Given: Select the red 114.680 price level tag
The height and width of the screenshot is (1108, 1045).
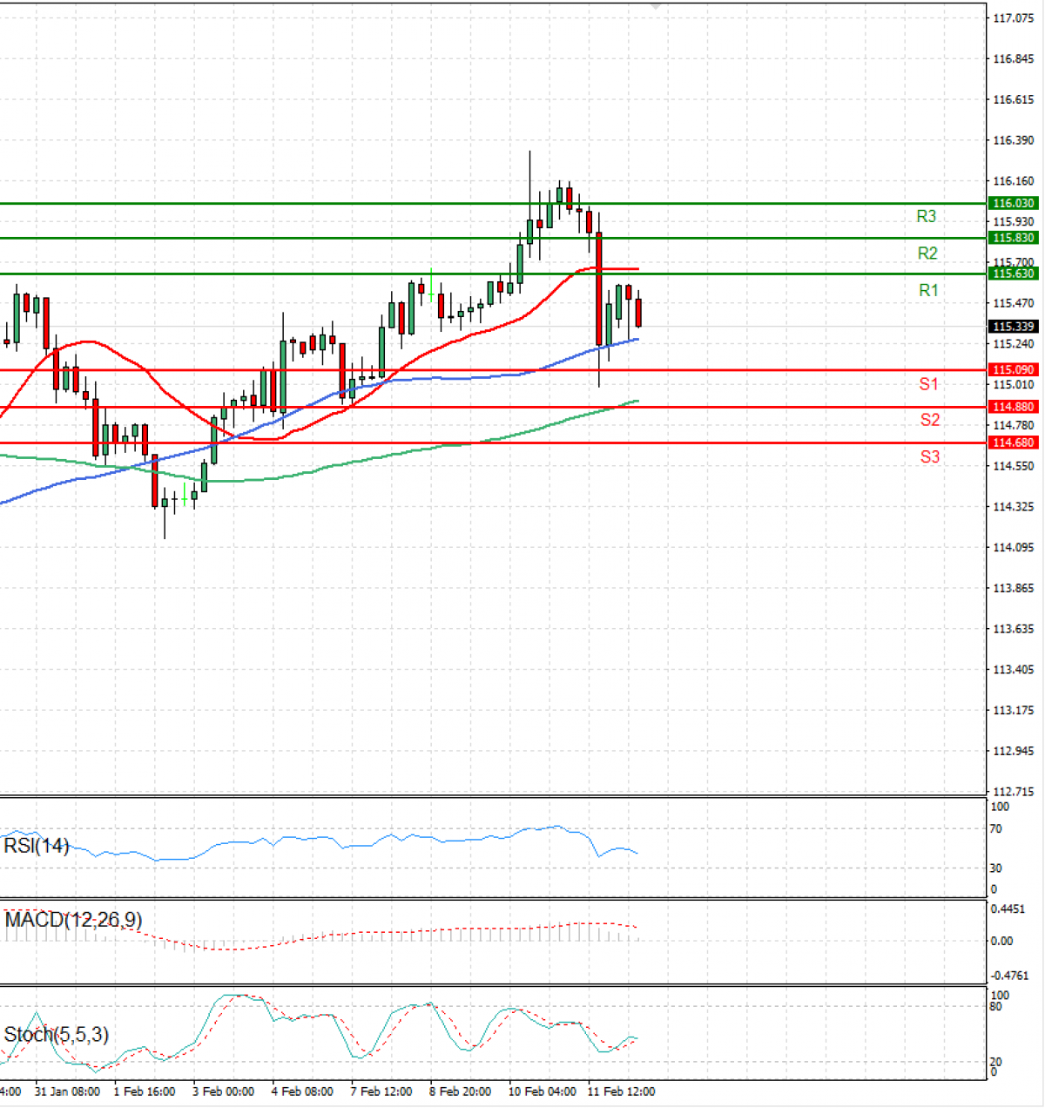Looking at the screenshot, I should pos(1013,443).
